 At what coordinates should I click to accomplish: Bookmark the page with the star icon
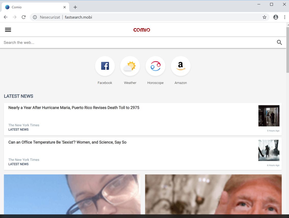pyautogui.click(x=264, y=17)
